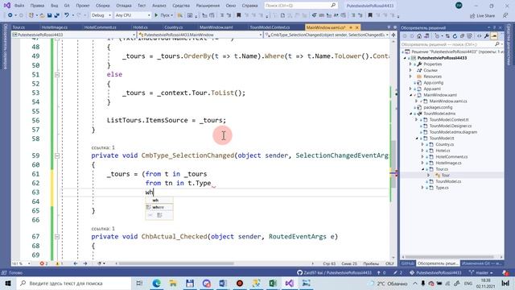Screen dimensions: 515x290
Task: Open Microsoft Edge from the taskbar
Action: pyautogui.click(x=157, y=283)
